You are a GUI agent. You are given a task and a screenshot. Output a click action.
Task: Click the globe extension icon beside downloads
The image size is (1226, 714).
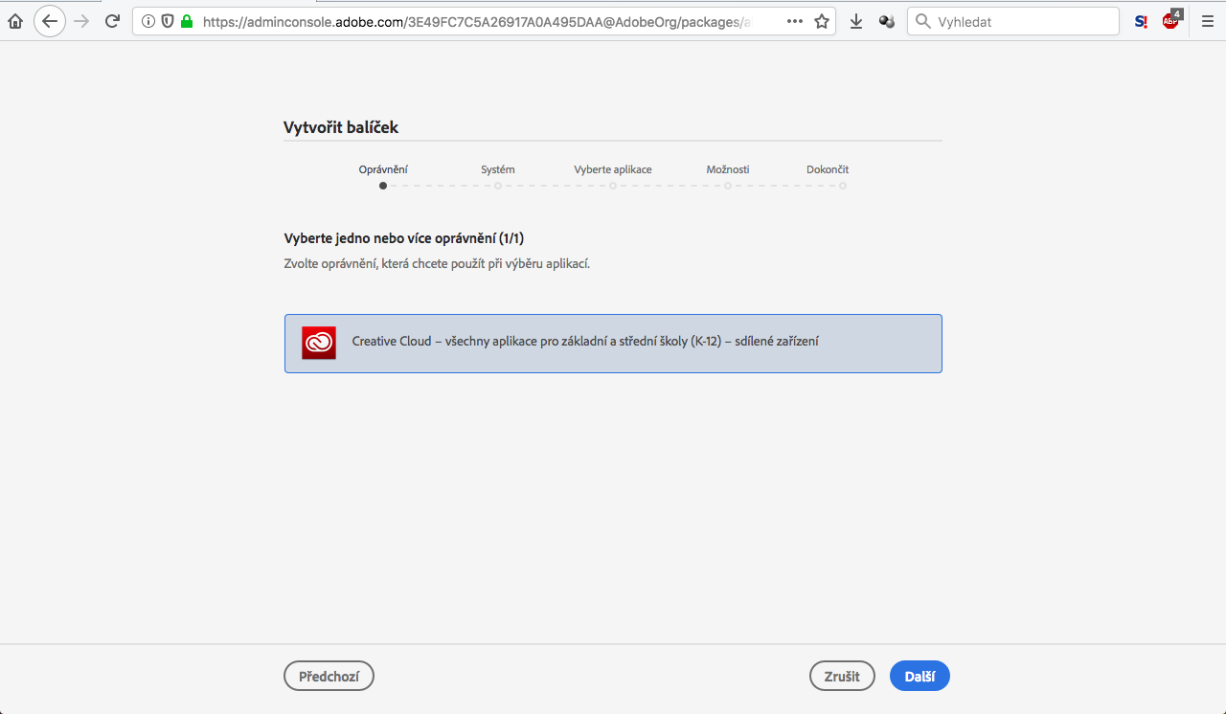tap(887, 21)
